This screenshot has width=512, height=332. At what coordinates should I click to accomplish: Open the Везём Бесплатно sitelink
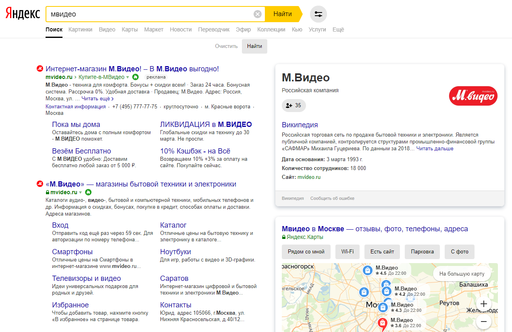pyautogui.click(x=81, y=151)
